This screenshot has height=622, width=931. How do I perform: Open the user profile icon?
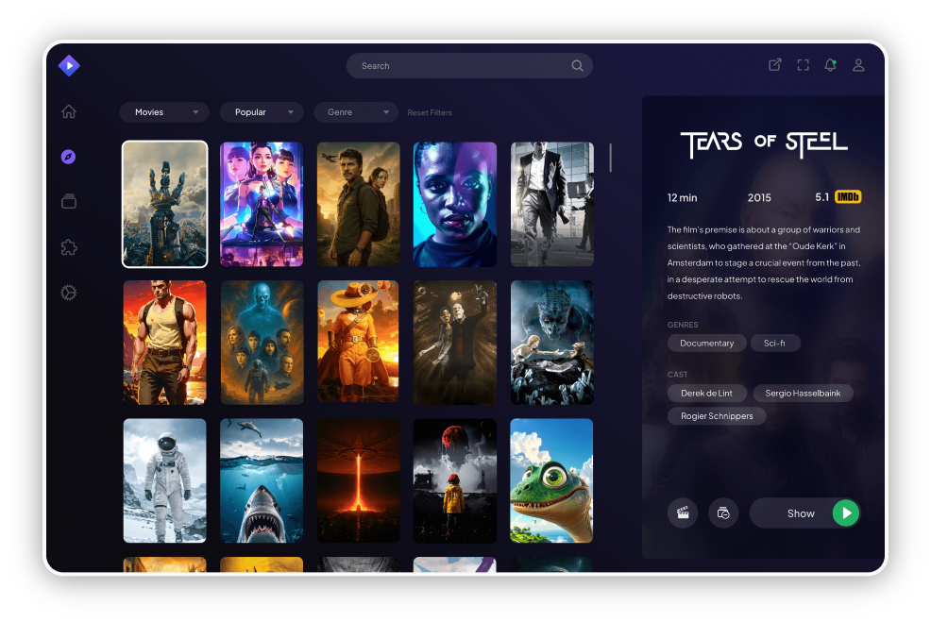pyautogui.click(x=858, y=65)
